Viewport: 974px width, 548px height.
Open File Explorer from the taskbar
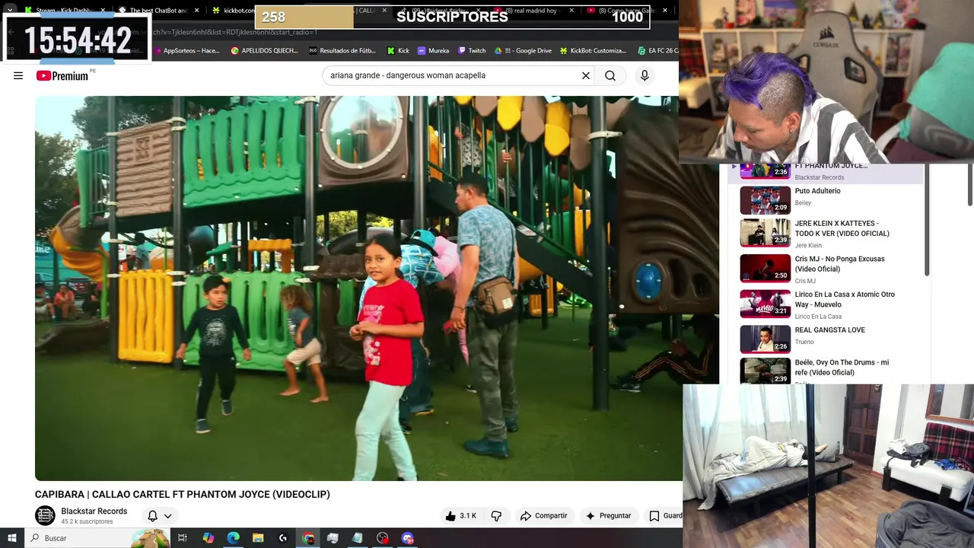click(x=258, y=538)
